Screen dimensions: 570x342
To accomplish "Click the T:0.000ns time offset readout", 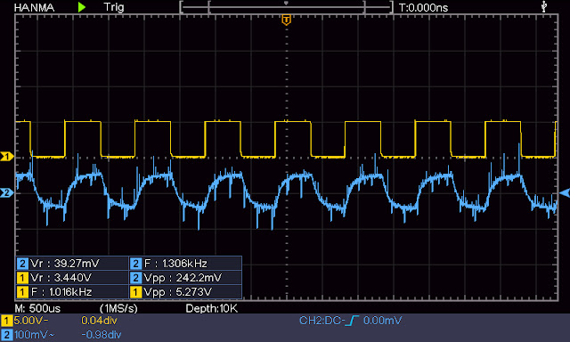I will click(423, 8).
